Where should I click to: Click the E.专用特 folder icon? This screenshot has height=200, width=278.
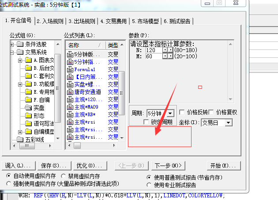(x=28, y=92)
